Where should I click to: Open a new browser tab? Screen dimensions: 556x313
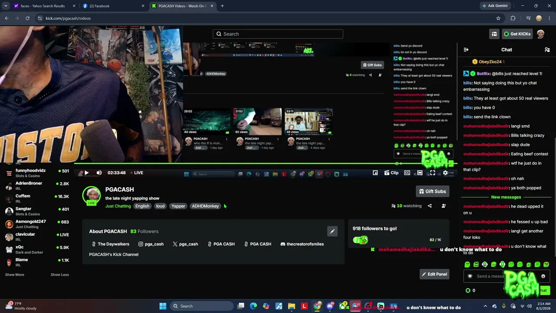point(222,6)
